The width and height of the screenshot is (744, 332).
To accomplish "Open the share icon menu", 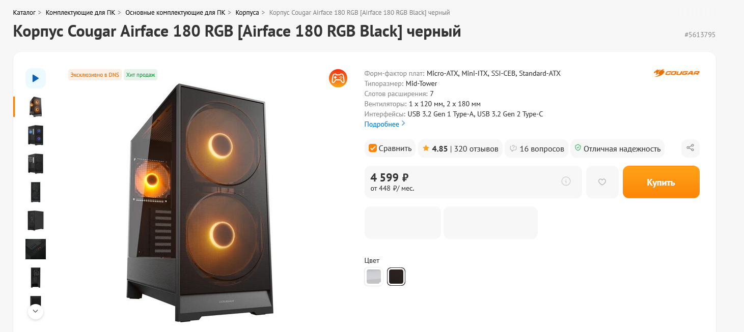I will (x=690, y=148).
